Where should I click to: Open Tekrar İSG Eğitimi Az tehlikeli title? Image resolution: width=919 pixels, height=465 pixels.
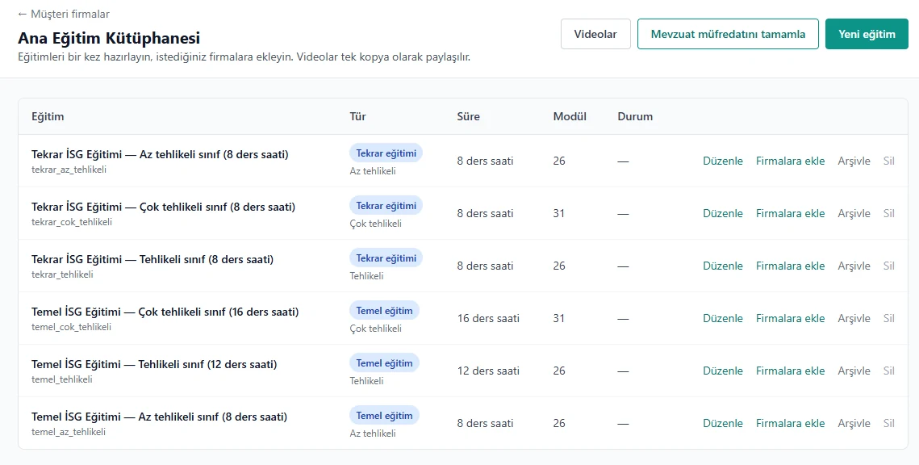click(160, 155)
